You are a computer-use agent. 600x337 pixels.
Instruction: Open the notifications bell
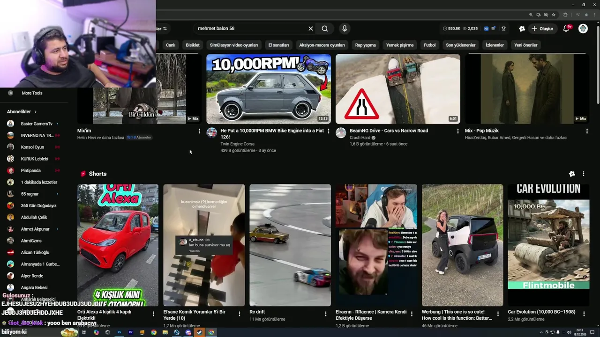(x=566, y=29)
